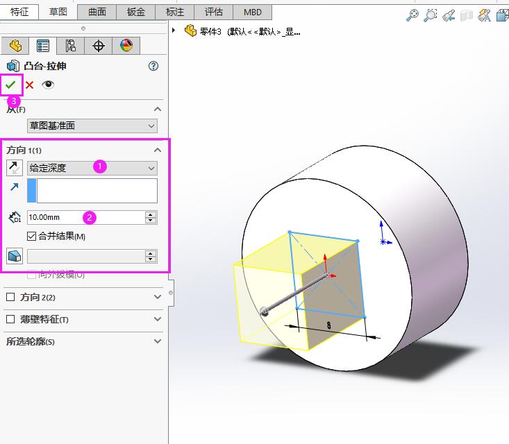The image size is (509, 444).
Task: Click the Previous View icon
Action: (449, 15)
